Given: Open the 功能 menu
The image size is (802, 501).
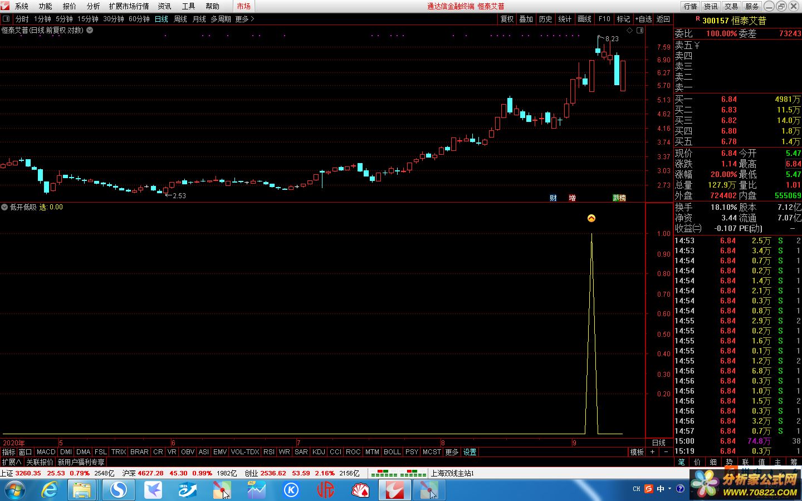Looking at the screenshot, I should (46, 6).
